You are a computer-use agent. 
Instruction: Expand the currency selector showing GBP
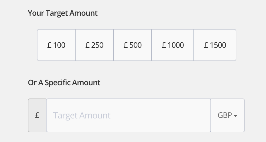pyautogui.click(x=227, y=115)
